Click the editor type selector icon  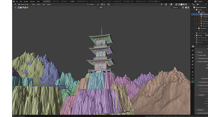click(x=14, y=4)
